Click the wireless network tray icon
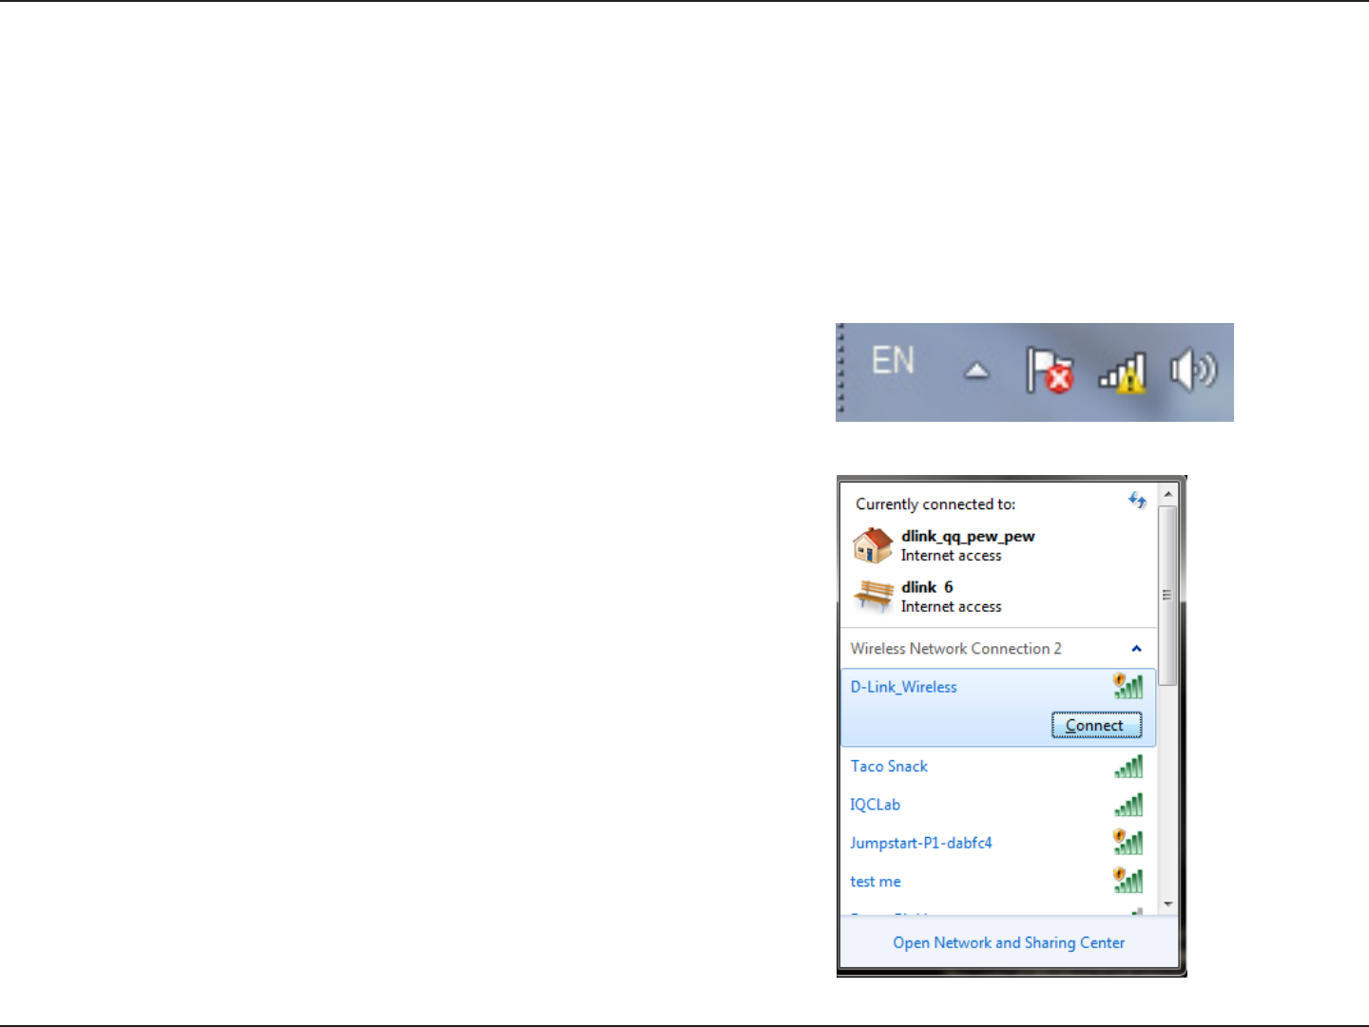1369x1027 pixels. pyautogui.click(x=1123, y=371)
